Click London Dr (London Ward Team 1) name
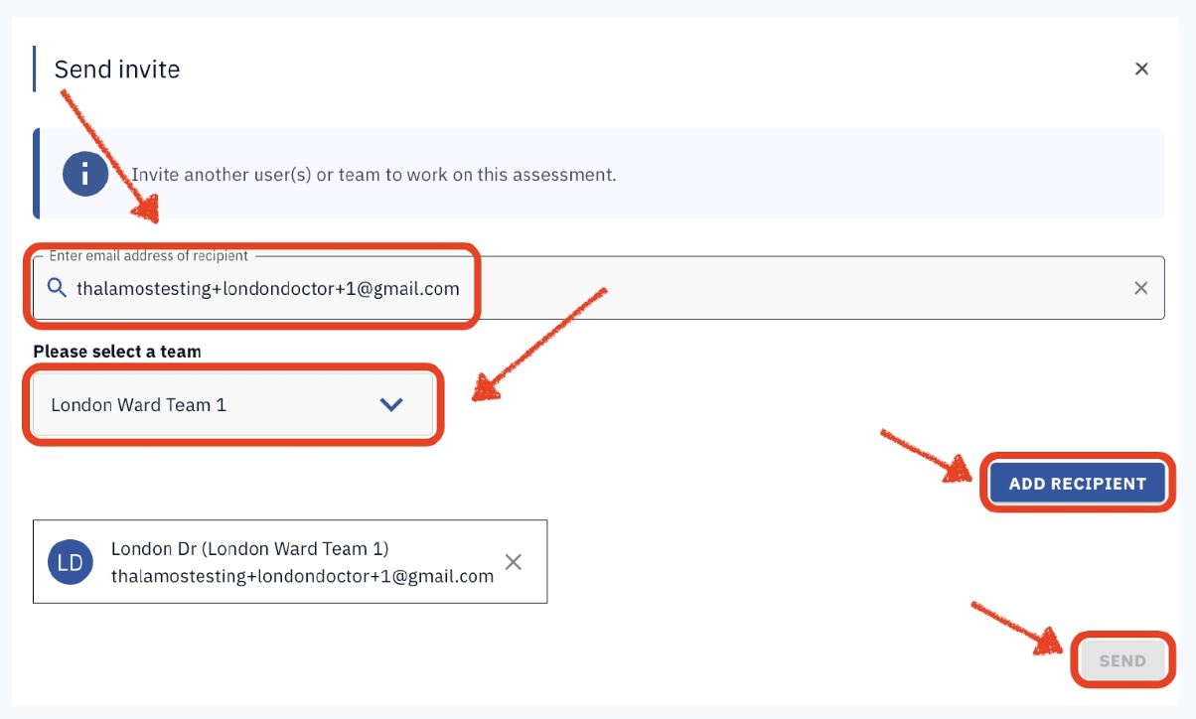Viewport: 1196px width, 719px height. (x=249, y=548)
